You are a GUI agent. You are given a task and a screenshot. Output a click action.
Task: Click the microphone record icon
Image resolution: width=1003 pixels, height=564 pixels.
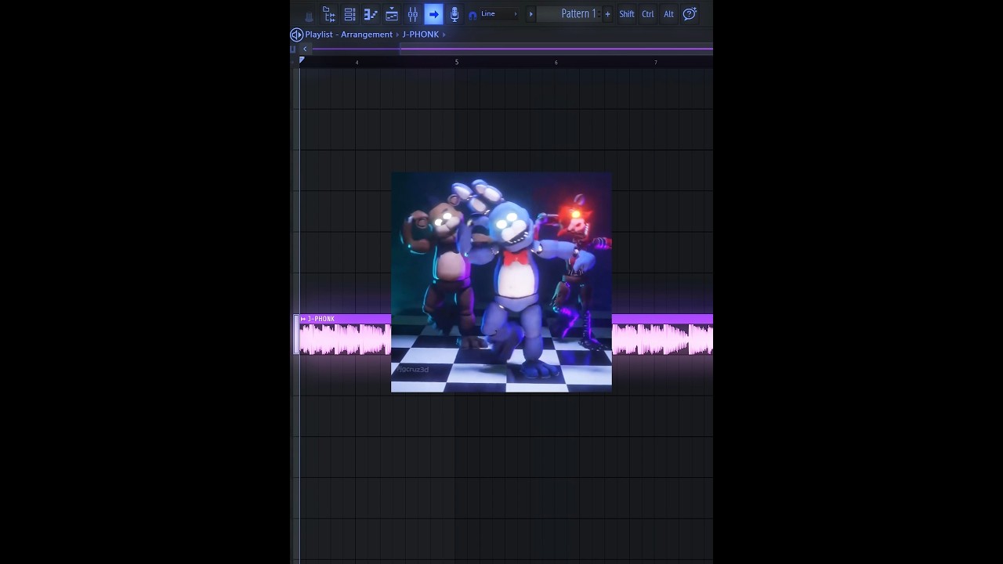pos(454,14)
